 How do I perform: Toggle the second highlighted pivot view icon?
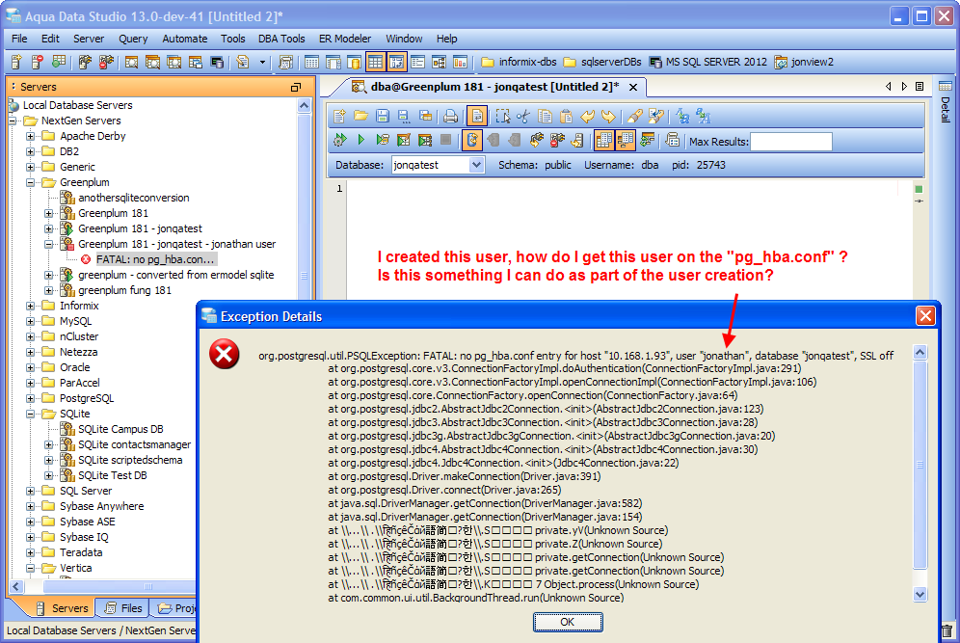point(397,62)
